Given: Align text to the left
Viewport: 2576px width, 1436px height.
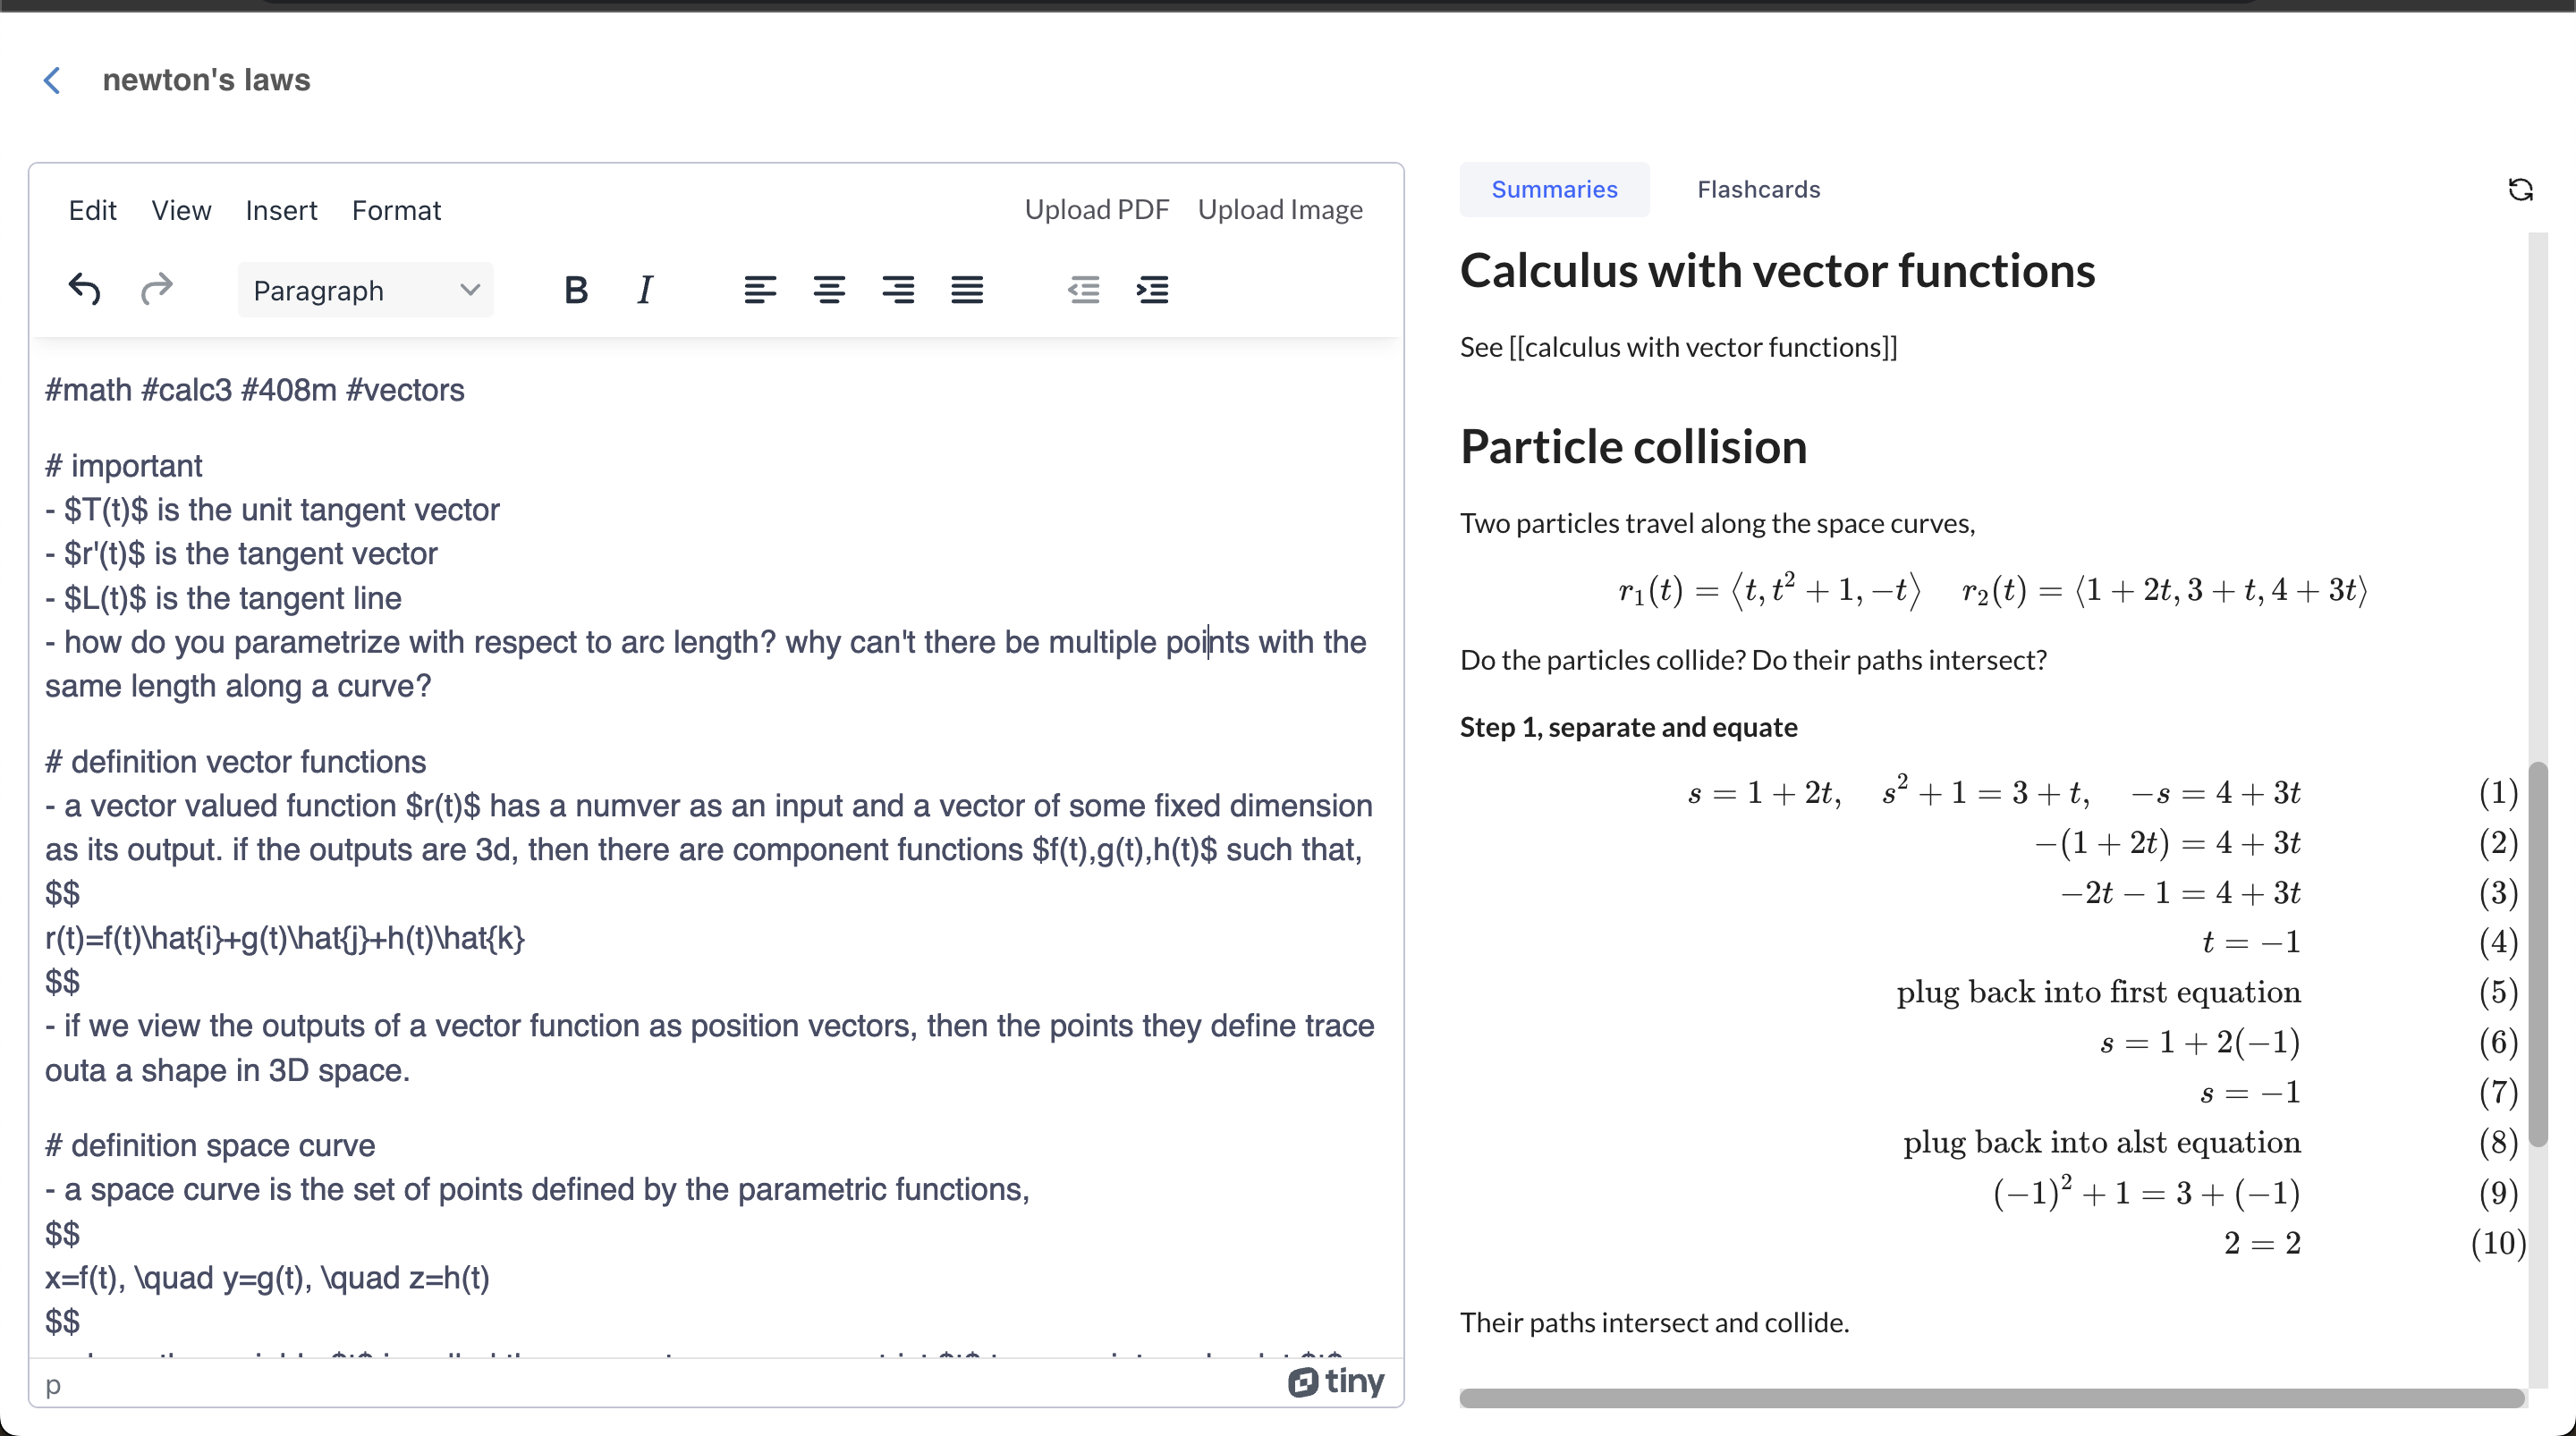Looking at the screenshot, I should click(x=760, y=290).
